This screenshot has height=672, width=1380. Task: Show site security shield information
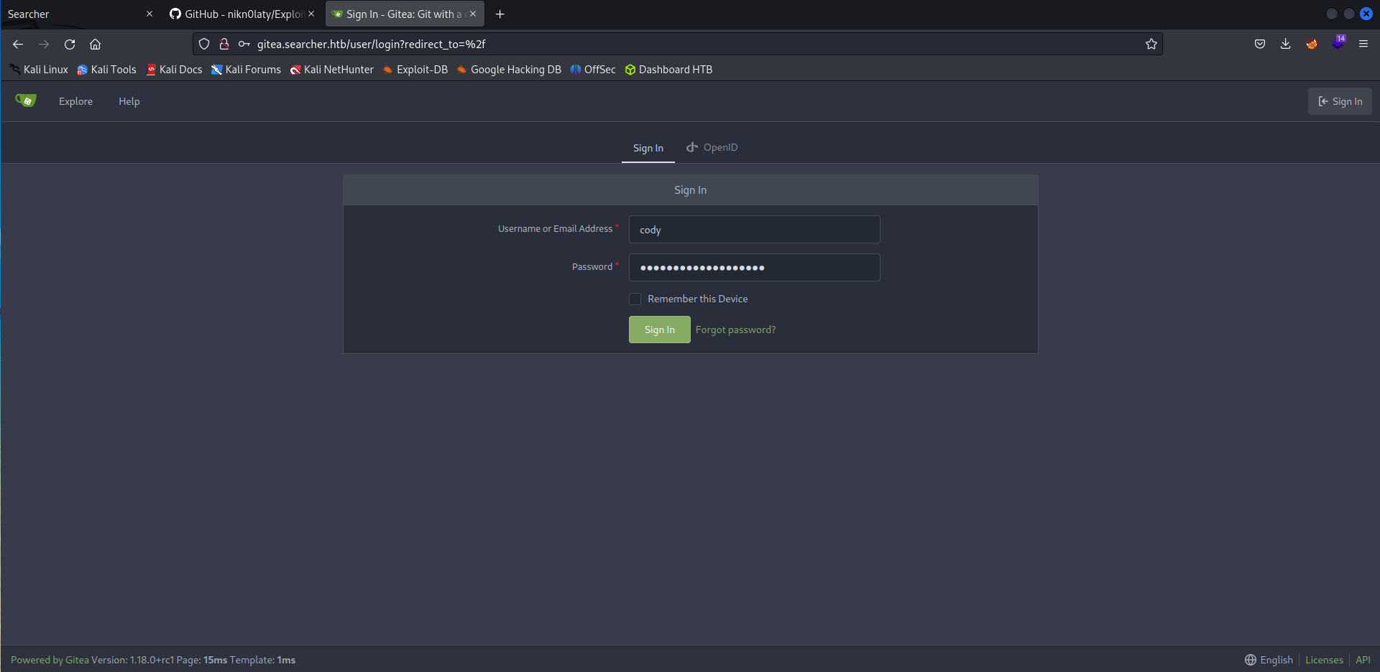204,45
